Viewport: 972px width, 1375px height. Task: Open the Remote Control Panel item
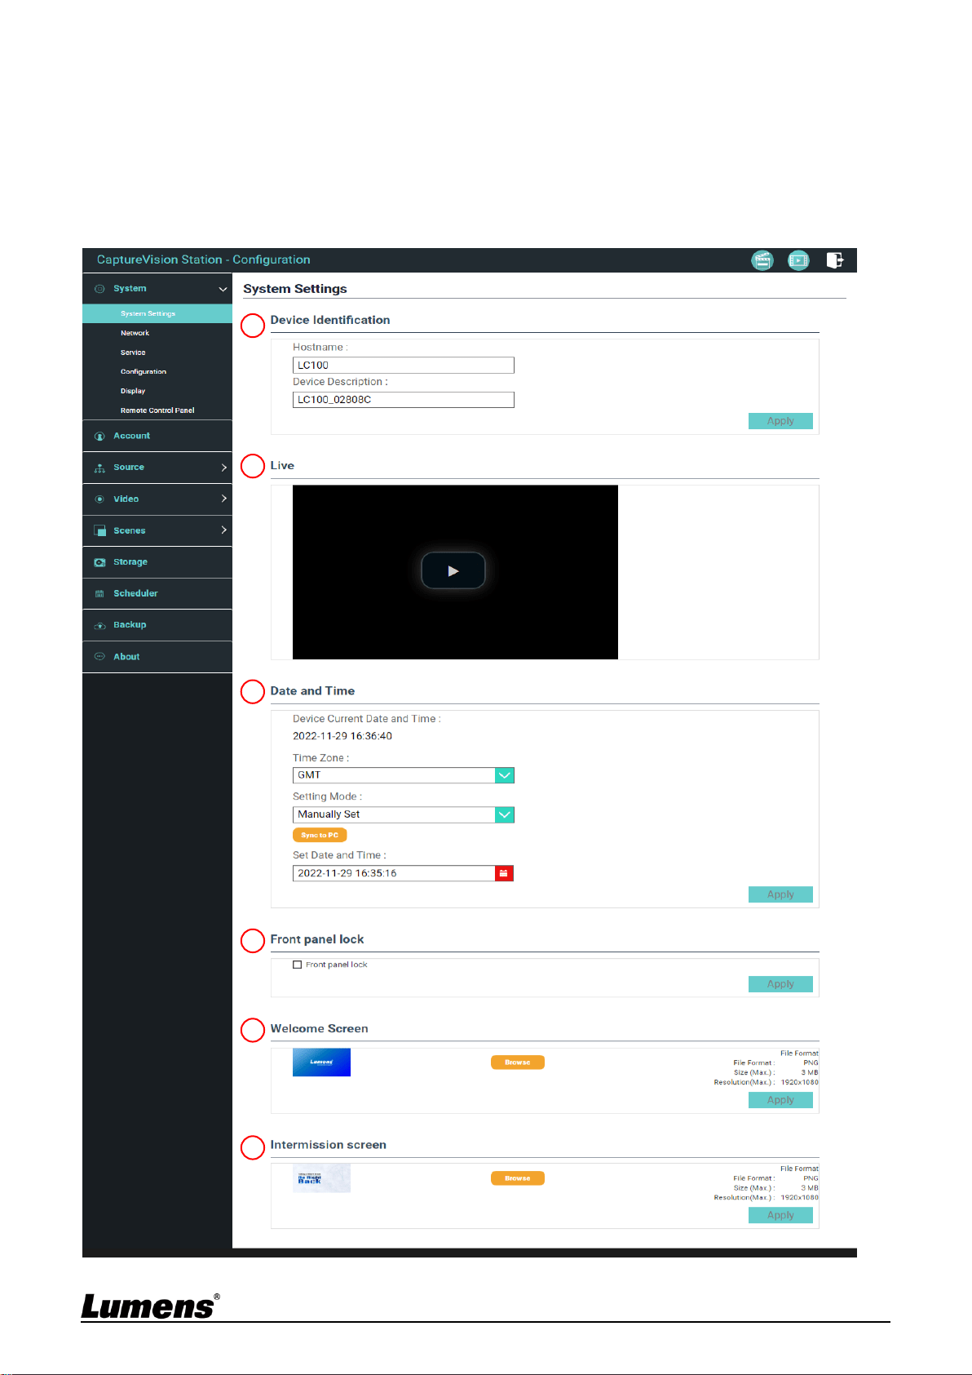click(x=157, y=410)
